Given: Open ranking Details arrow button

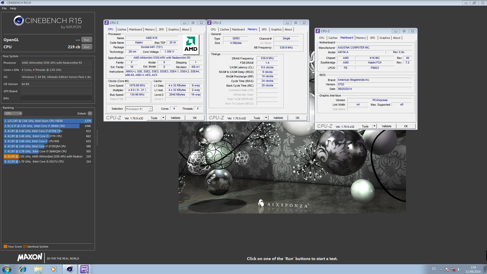Looking at the screenshot, I should click(x=90, y=114).
